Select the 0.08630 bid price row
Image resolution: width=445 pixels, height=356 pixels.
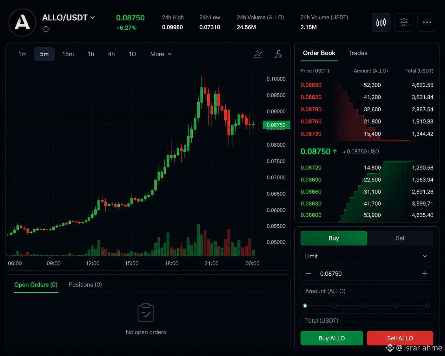click(367, 203)
